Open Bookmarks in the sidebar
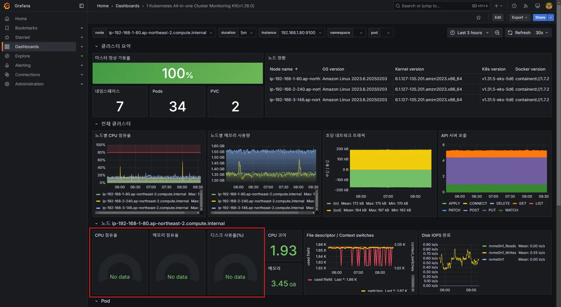This screenshot has width=561, height=307. coord(26,28)
